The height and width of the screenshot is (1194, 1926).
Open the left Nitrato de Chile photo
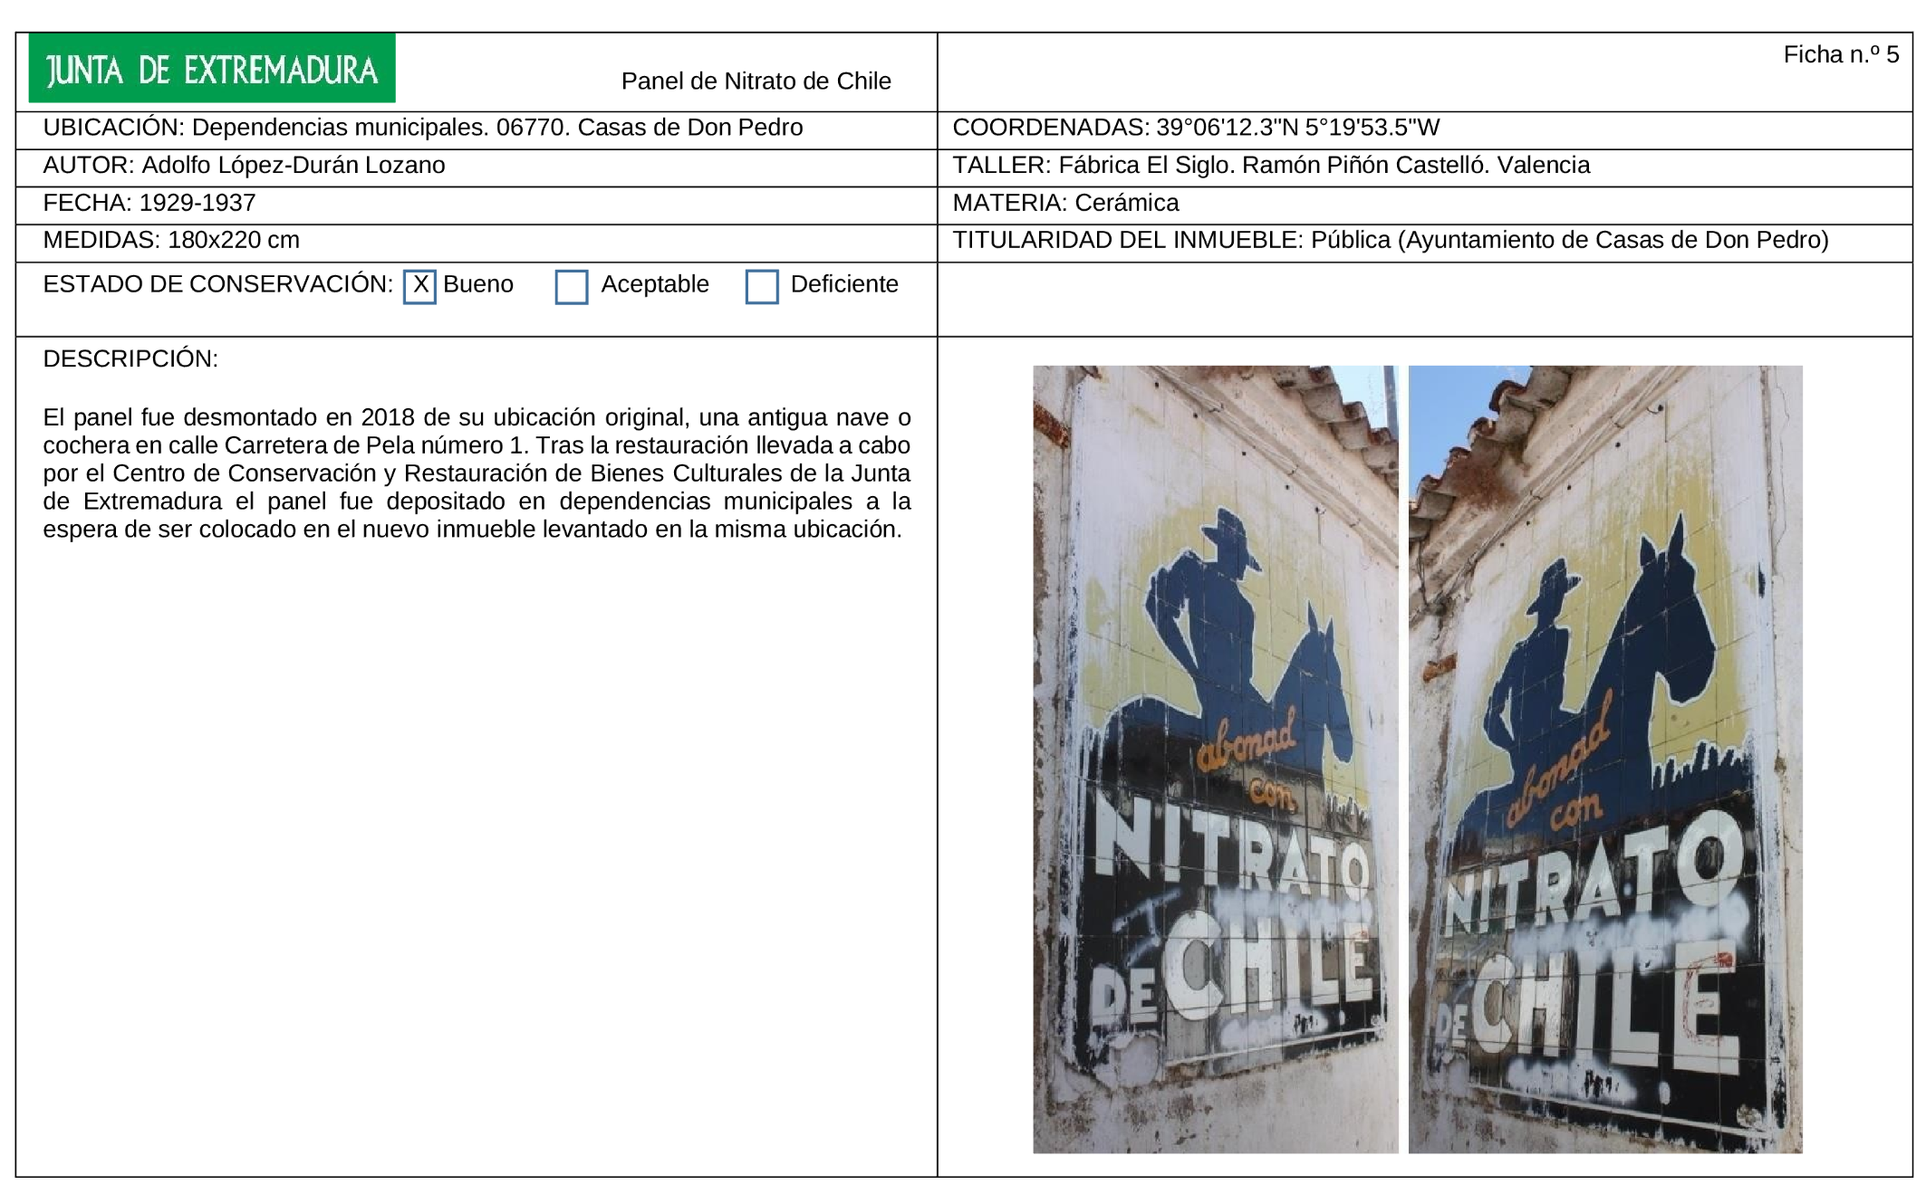coord(1216,759)
